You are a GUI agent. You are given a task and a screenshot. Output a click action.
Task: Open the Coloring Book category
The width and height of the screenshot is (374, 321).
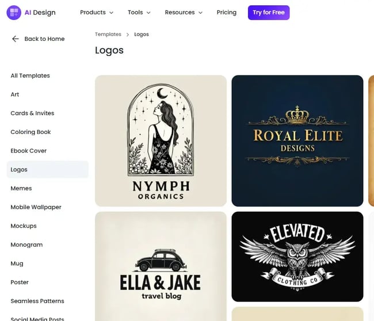30,132
